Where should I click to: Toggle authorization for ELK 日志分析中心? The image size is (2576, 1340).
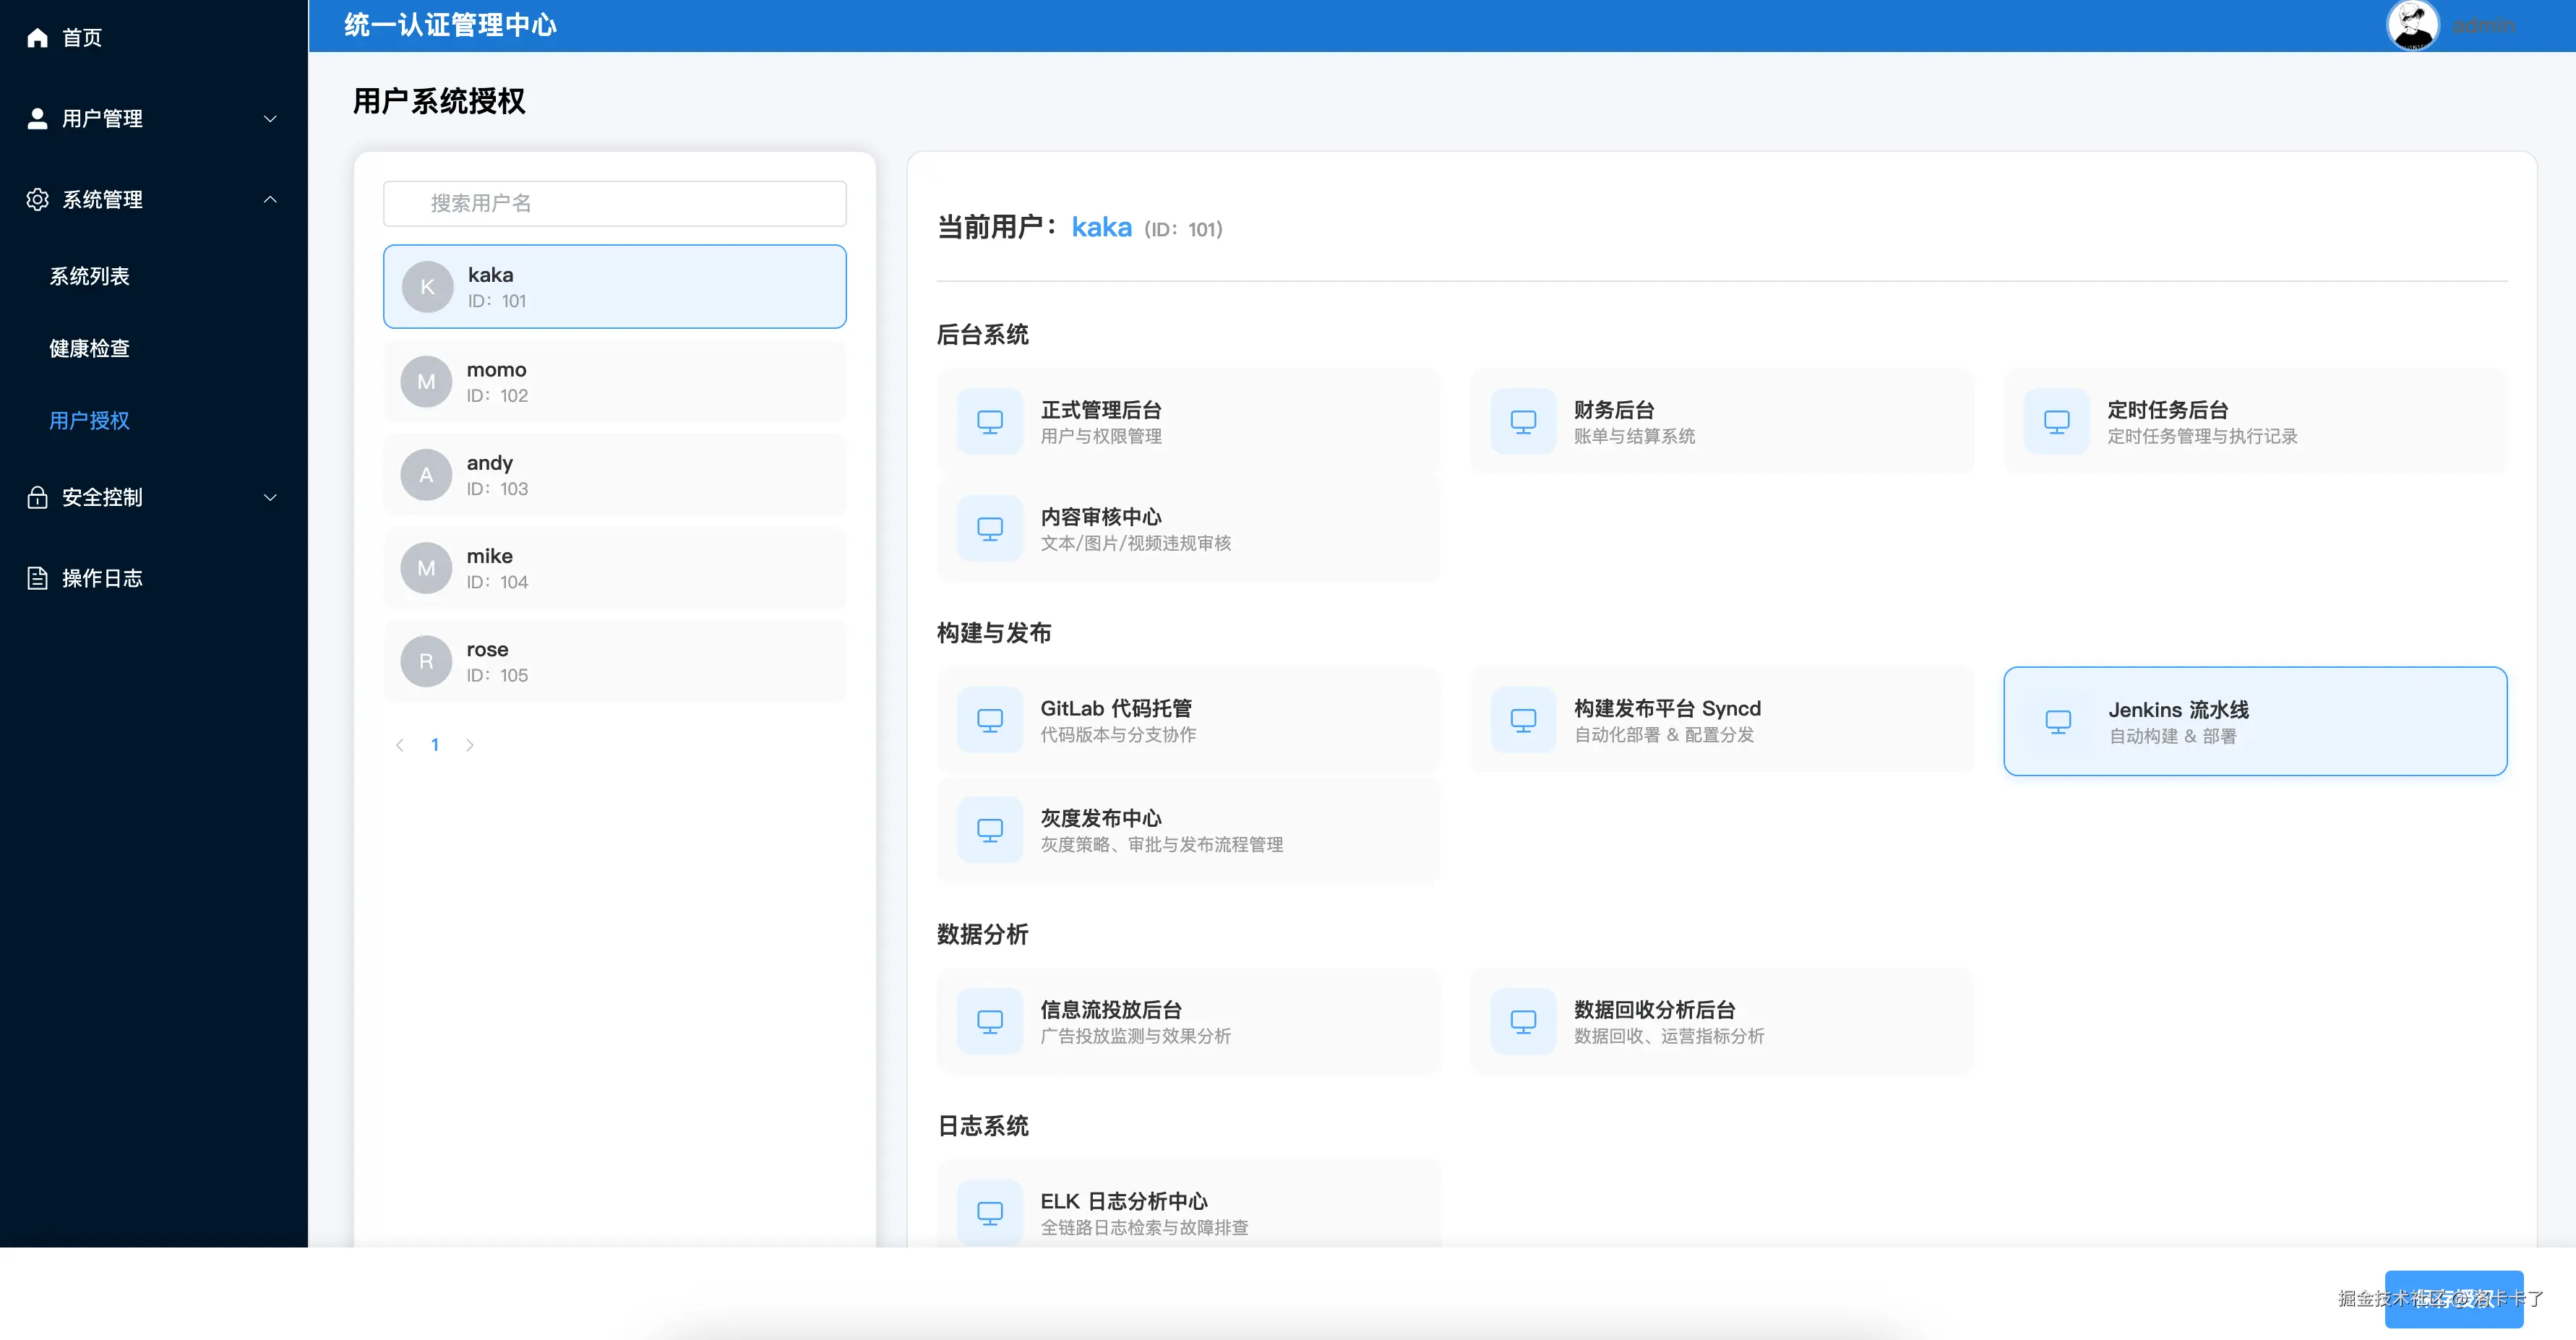1188,1211
